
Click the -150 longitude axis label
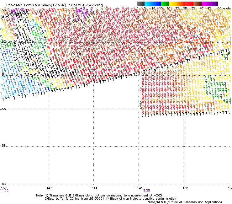3,188
